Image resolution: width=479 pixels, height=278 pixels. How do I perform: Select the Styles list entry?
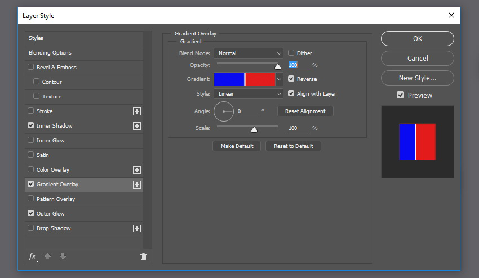pyautogui.click(x=84, y=38)
